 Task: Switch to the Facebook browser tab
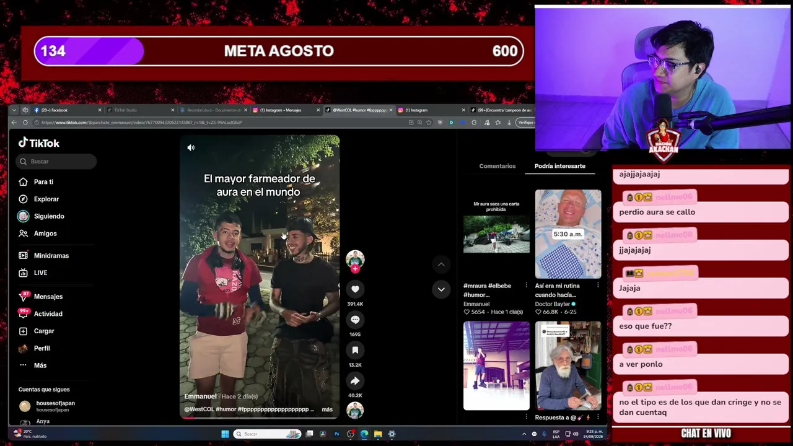click(x=67, y=110)
